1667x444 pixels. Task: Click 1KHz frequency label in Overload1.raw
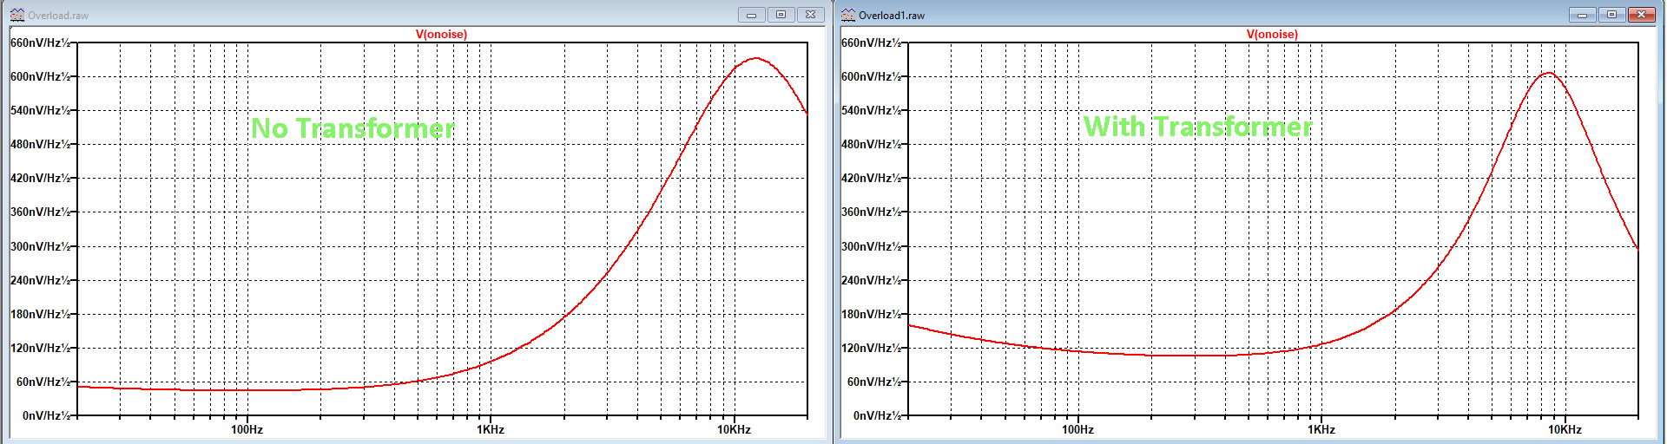tap(1321, 429)
